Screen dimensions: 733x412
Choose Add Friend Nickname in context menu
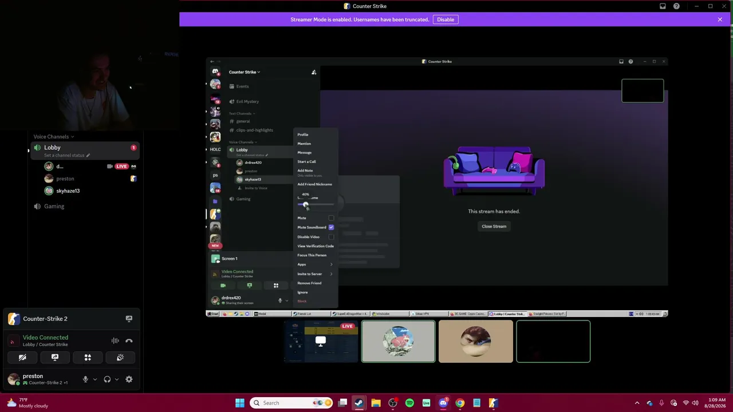click(314, 184)
